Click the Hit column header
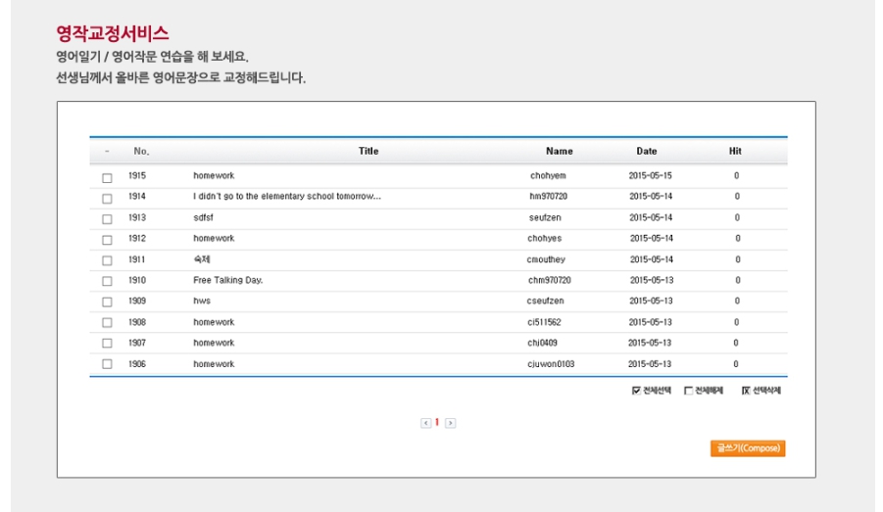 coord(735,152)
